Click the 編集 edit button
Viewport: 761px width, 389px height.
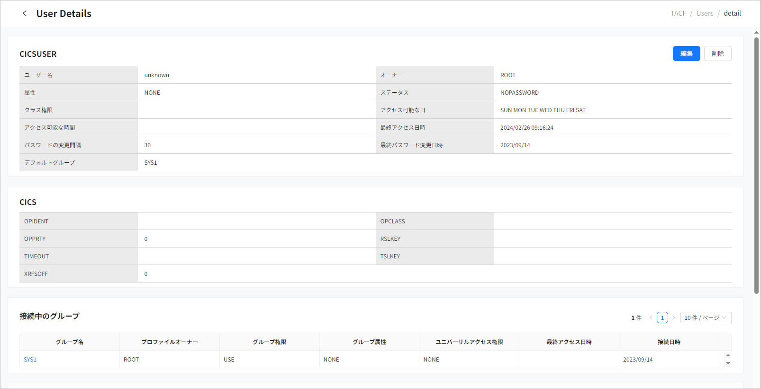coord(686,53)
